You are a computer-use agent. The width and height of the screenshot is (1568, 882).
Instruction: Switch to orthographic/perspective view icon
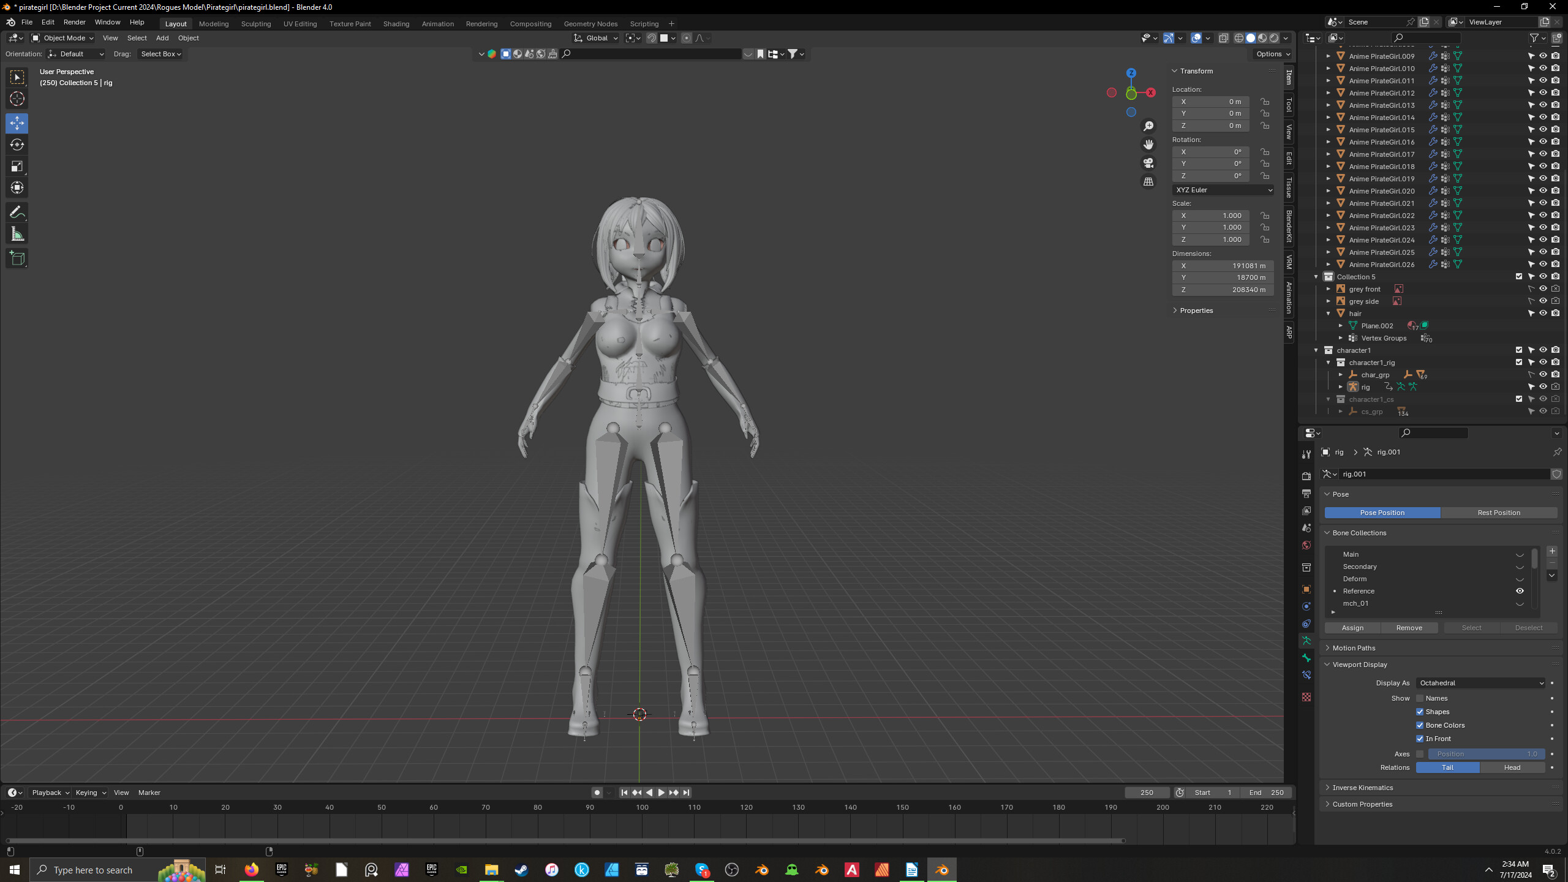(1148, 182)
